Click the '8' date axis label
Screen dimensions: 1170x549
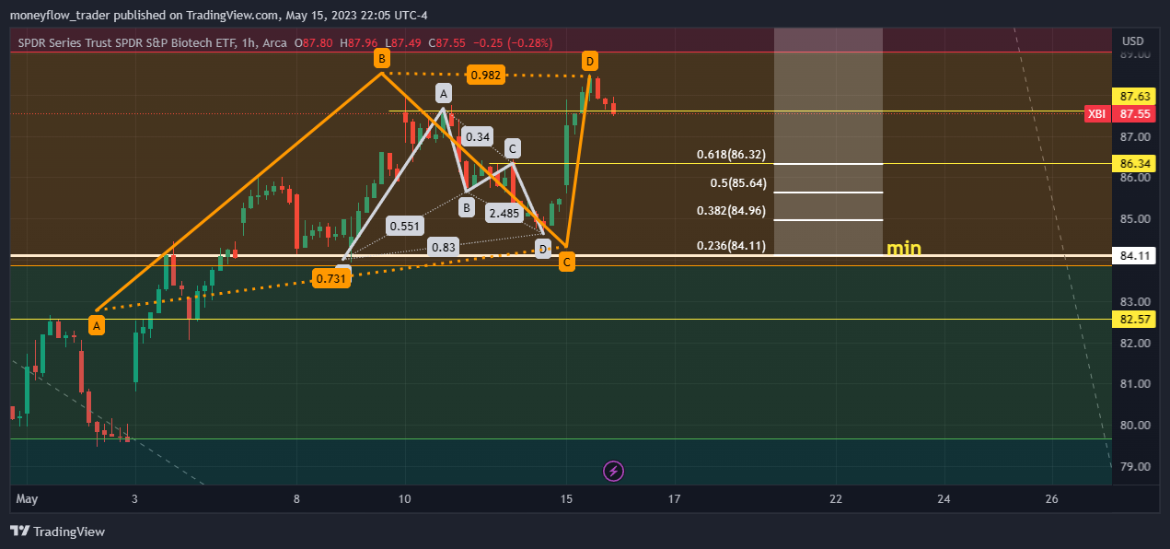297,499
